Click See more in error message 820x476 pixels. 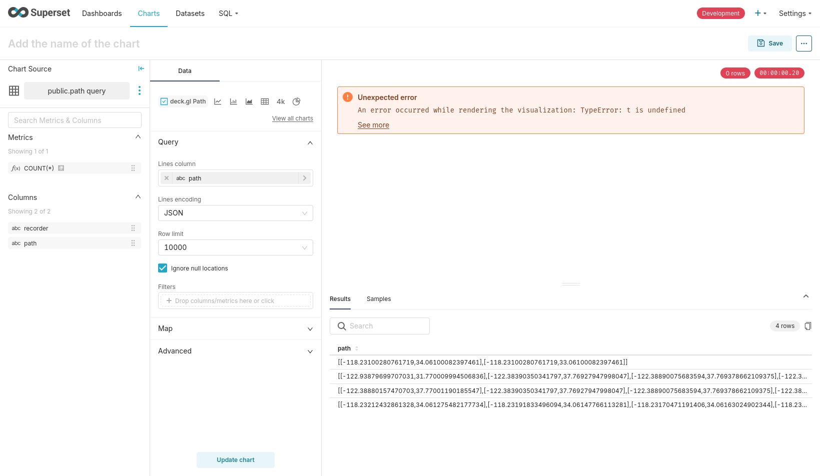373,125
